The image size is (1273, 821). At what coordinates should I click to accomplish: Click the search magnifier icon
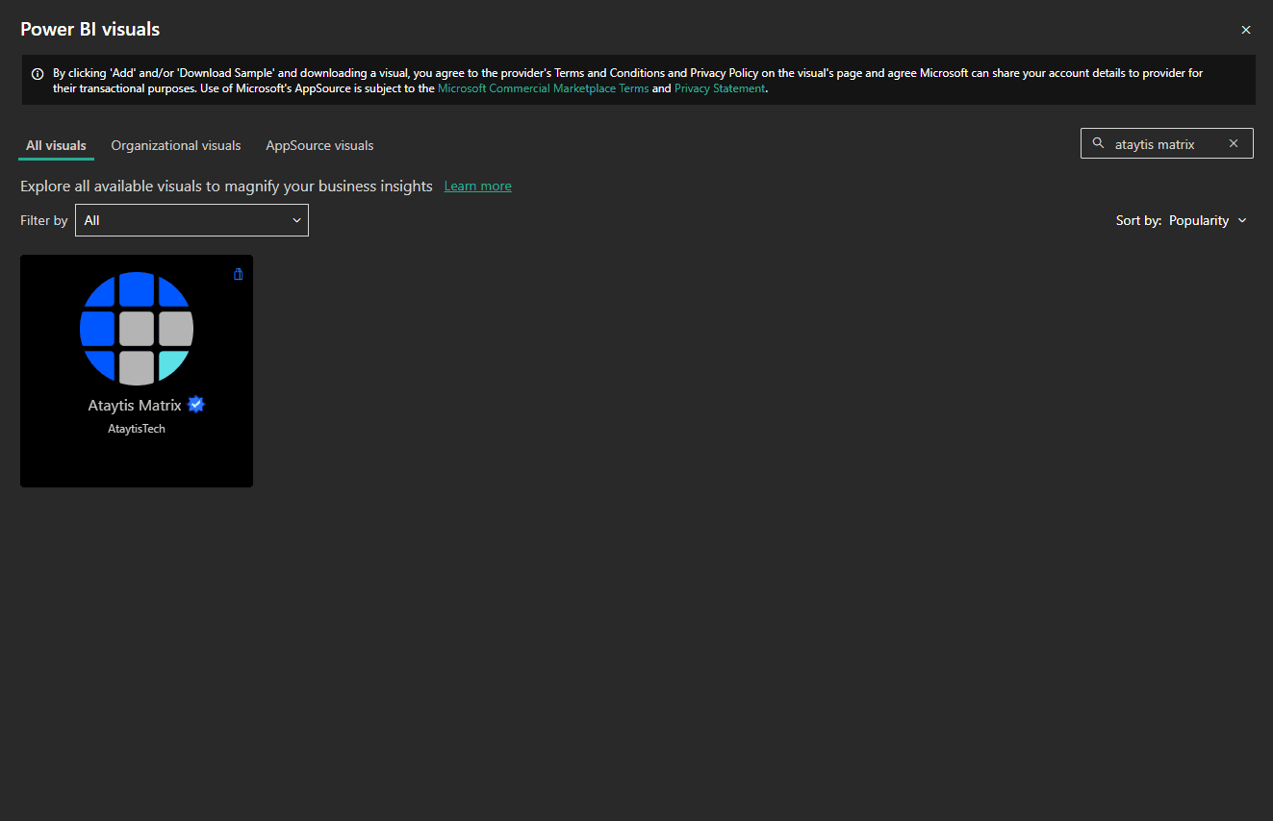point(1098,143)
